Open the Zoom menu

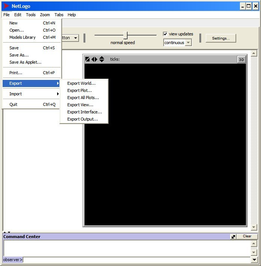coord(45,15)
